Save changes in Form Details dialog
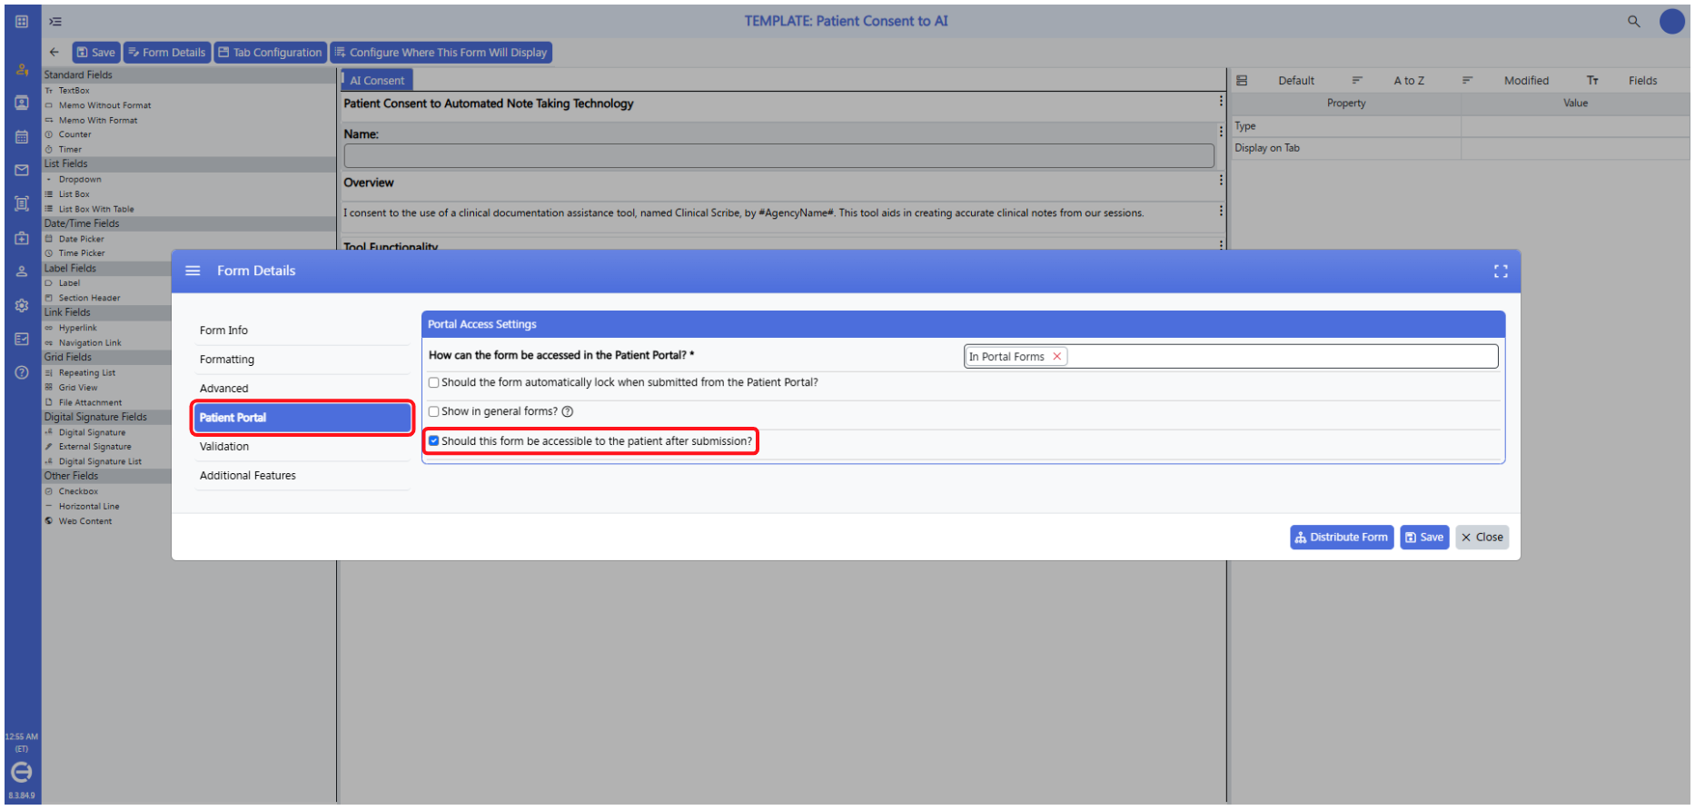 tap(1424, 538)
